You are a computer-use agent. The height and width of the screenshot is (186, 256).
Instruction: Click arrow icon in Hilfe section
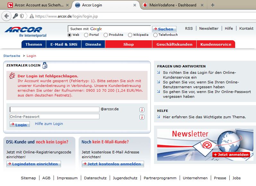point(158,117)
